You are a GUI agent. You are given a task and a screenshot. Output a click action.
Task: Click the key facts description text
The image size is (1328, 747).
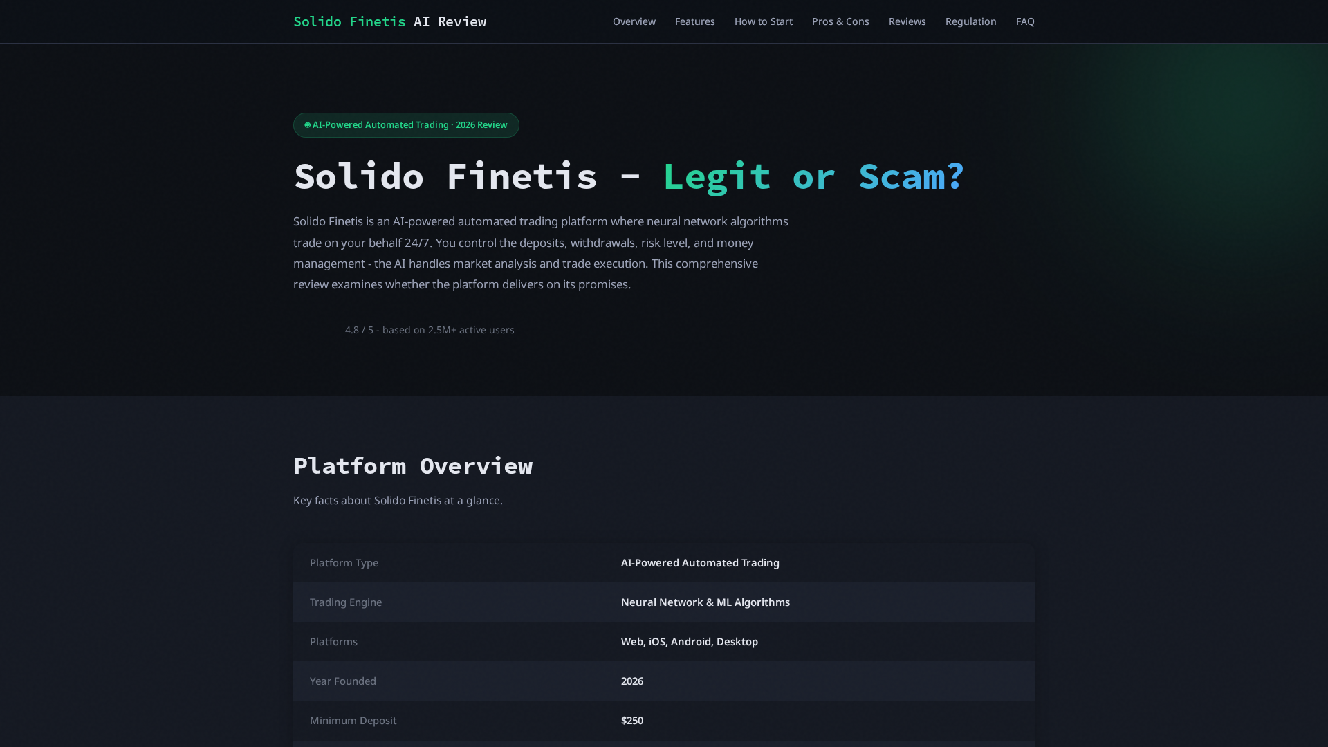pyautogui.click(x=398, y=499)
